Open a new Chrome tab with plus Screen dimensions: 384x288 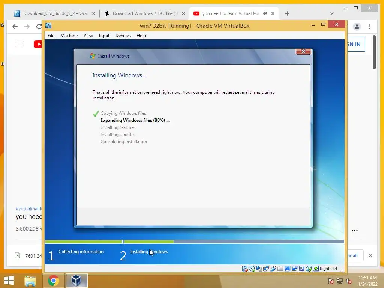(287, 13)
